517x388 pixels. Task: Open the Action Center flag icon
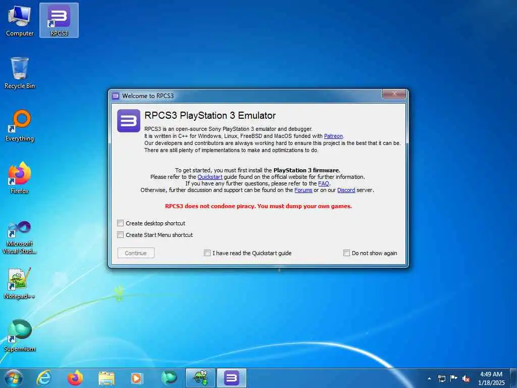click(x=454, y=378)
